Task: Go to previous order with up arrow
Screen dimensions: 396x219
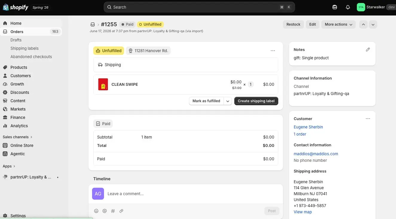Action: pyautogui.click(x=363, y=24)
